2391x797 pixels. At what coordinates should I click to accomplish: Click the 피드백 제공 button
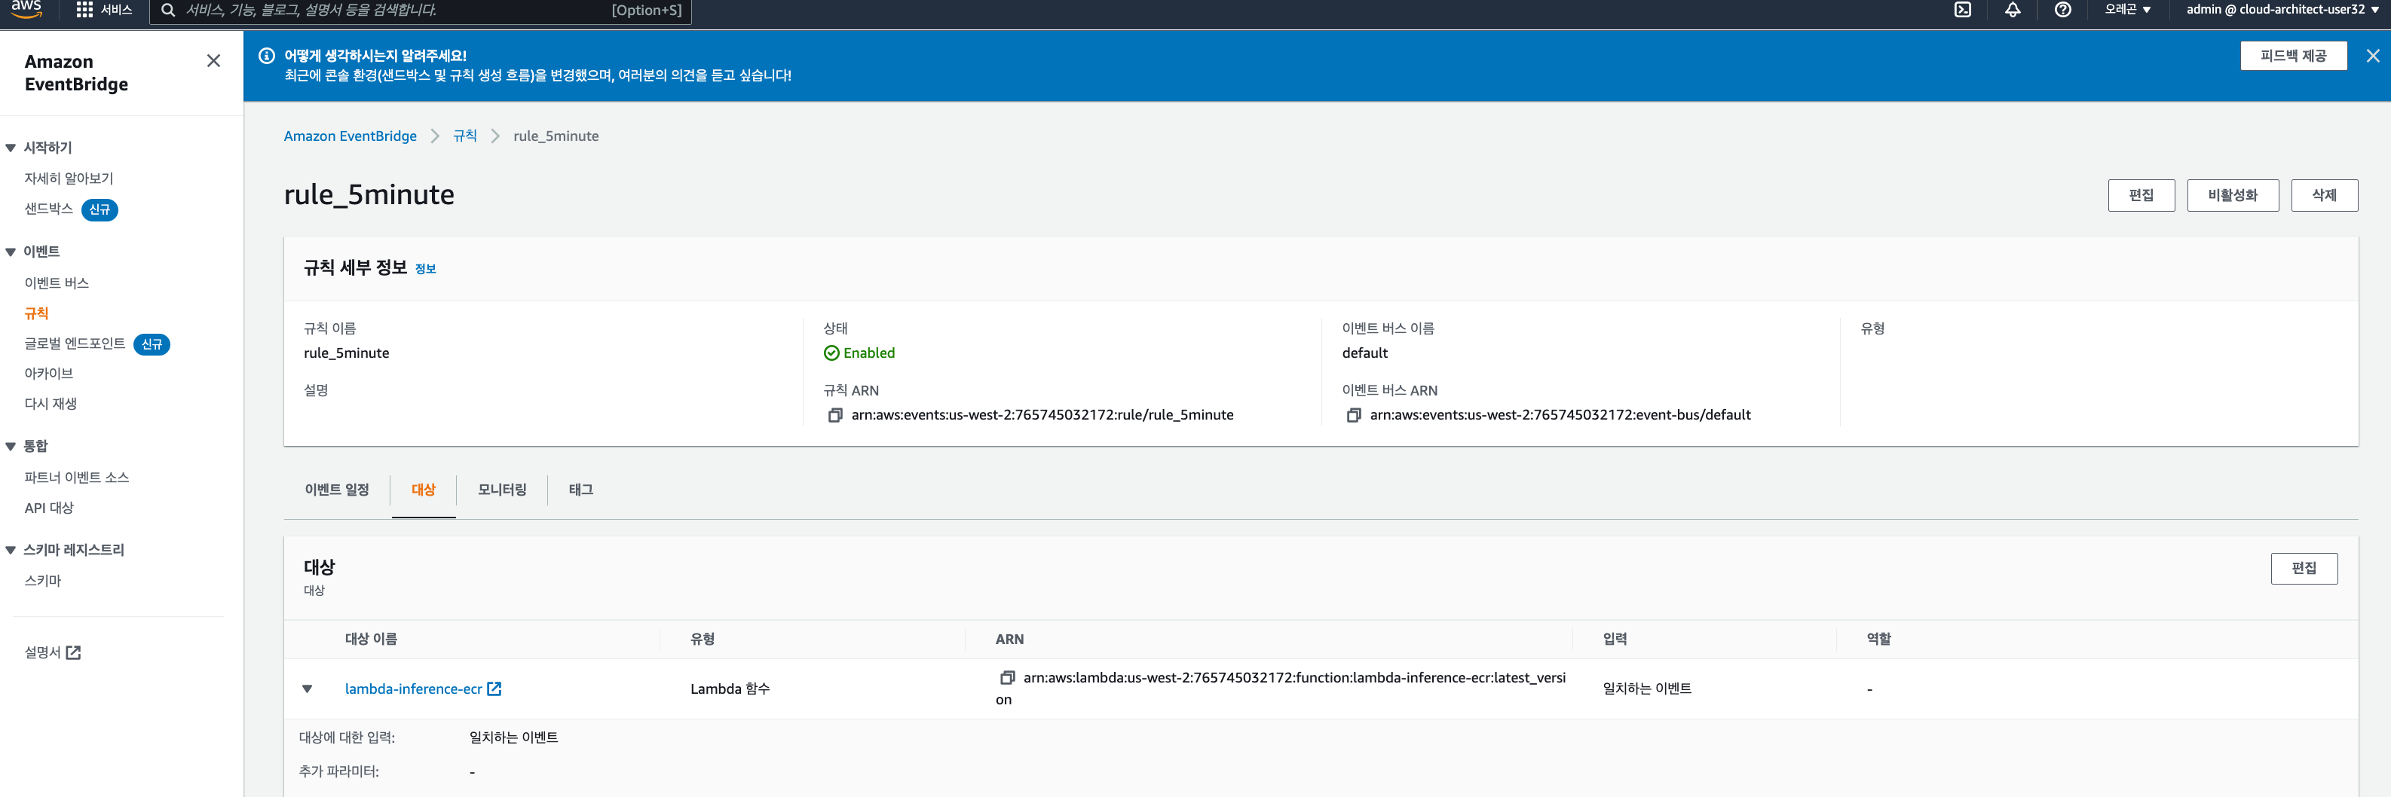(x=2292, y=56)
